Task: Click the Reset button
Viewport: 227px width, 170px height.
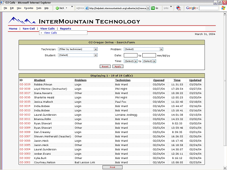Action: 105,67
